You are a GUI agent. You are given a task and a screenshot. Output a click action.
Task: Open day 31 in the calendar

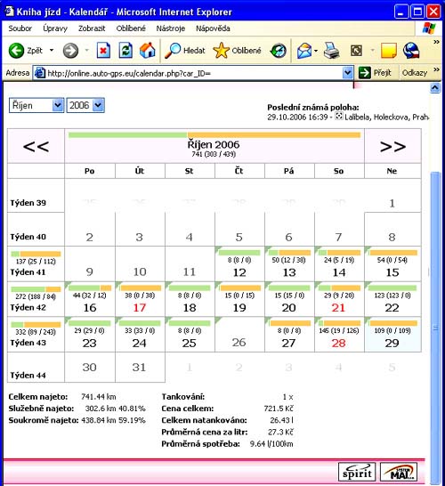[139, 368]
